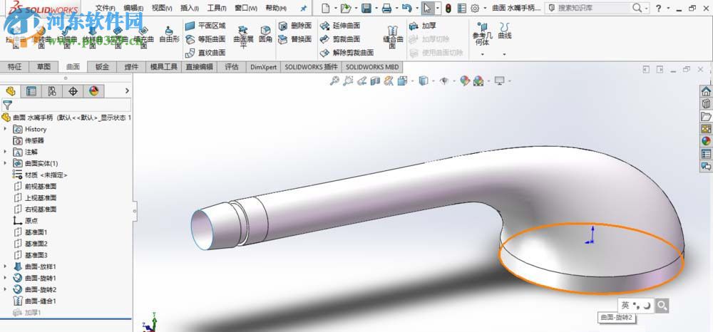The height and width of the screenshot is (332, 713).
Task: Click Zoom to Area icon in view toolbar
Action: (x=348, y=81)
